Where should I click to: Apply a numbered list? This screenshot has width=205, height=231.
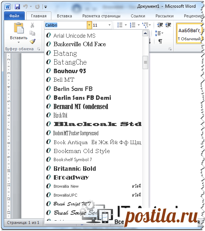click(x=133, y=25)
